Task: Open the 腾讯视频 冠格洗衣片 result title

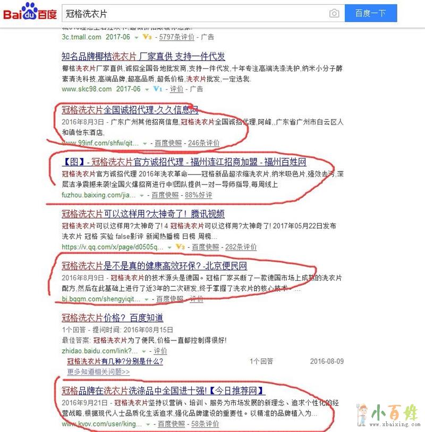Action: [x=143, y=214]
